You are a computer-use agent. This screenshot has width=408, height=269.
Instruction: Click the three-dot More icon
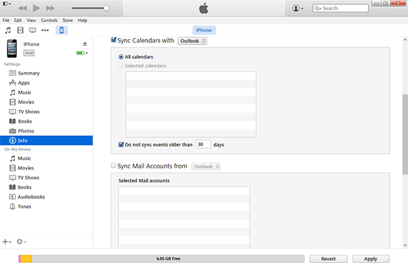pyautogui.click(x=45, y=31)
